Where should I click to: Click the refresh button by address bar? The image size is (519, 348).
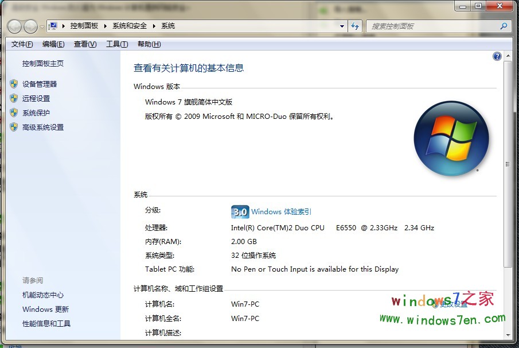tap(355, 26)
